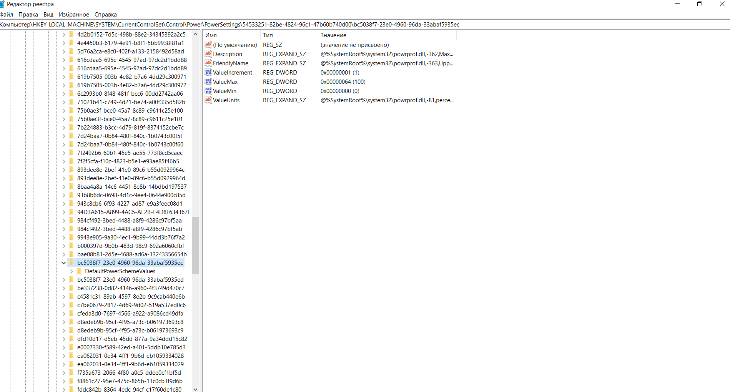Select the ValueUnits data string
This screenshot has height=392, width=730.
(387, 100)
